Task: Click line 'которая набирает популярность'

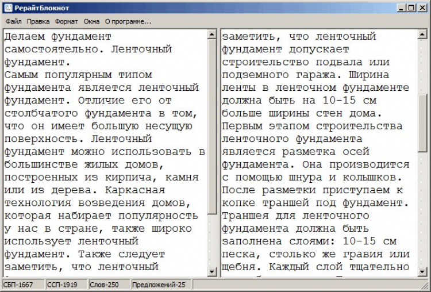Action: point(101,216)
